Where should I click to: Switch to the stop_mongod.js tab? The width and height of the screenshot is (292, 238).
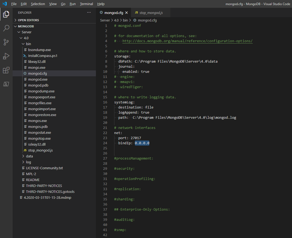pos(151,13)
